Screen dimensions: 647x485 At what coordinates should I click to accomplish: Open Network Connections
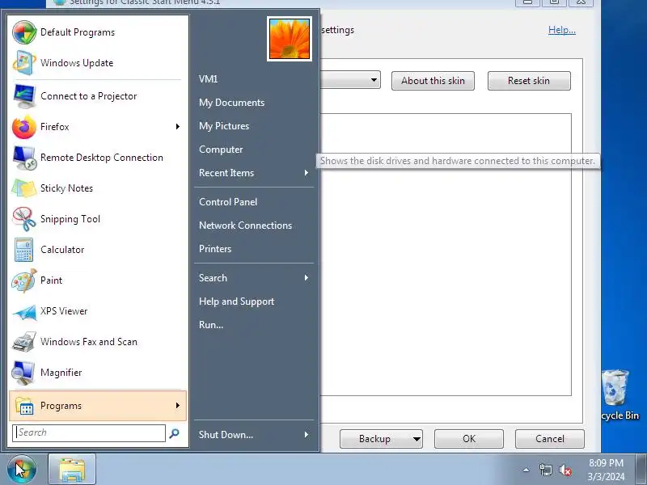[246, 226]
